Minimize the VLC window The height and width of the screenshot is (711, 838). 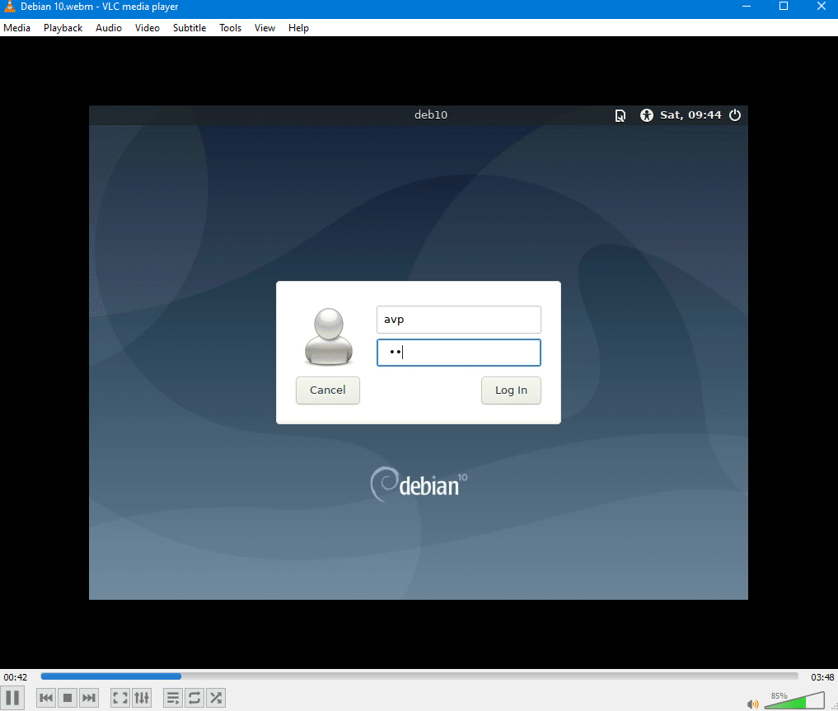(746, 7)
